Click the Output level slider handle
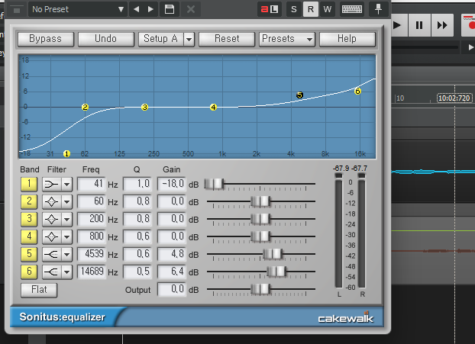Image resolution: width=475 pixels, height=344 pixels. (x=260, y=289)
